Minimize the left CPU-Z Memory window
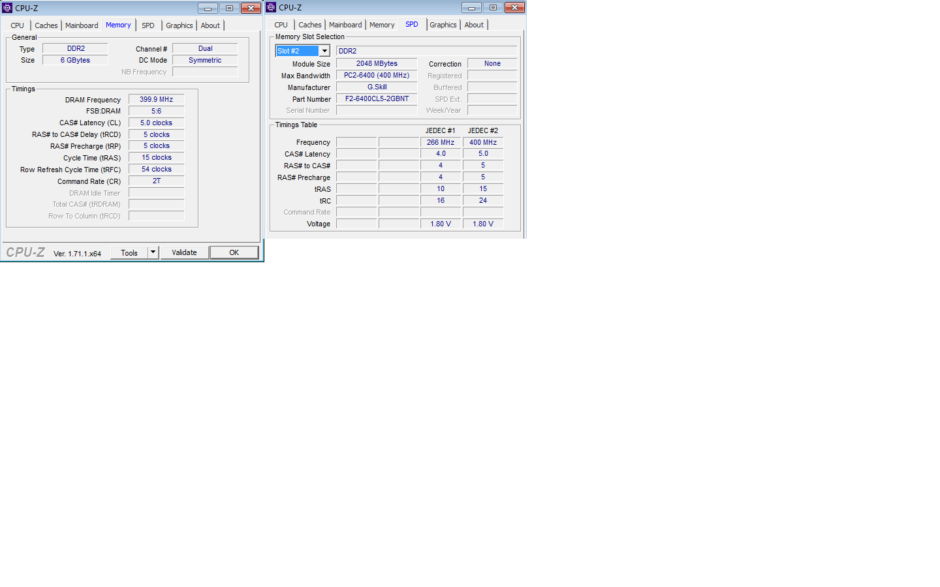Viewport: 940px width, 587px height. click(208, 8)
